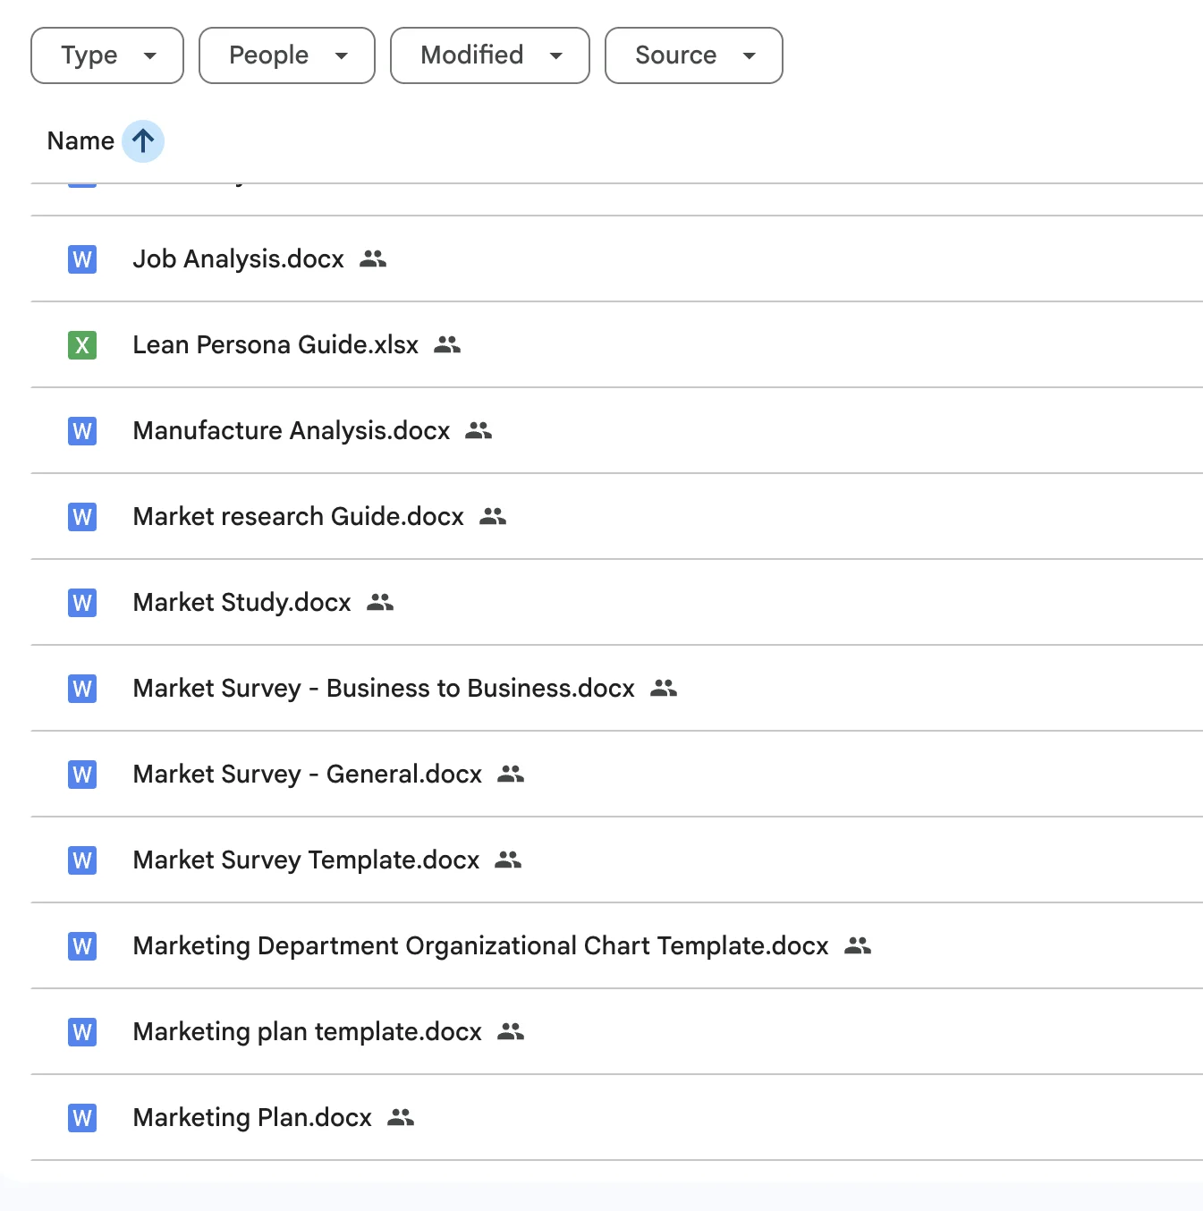Click the shared icon beside Market research Guide.docx

493,517
